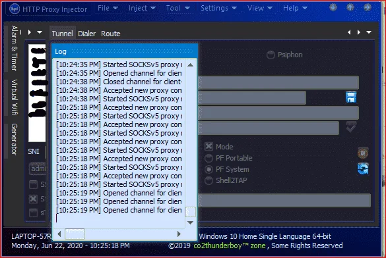The width and height of the screenshot is (386, 258).
Task: Open the Virtual Wifi side tab
Action: [x=15, y=97]
